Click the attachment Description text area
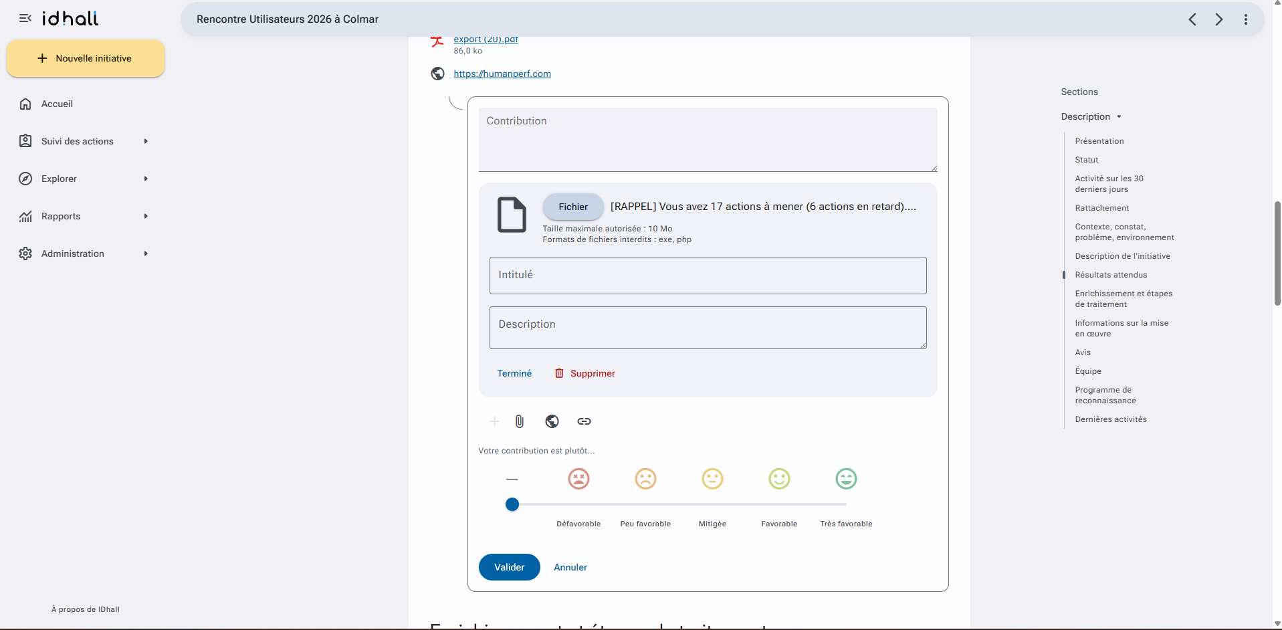The width and height of the screenshot is (1282, 630). click(708, 328)
